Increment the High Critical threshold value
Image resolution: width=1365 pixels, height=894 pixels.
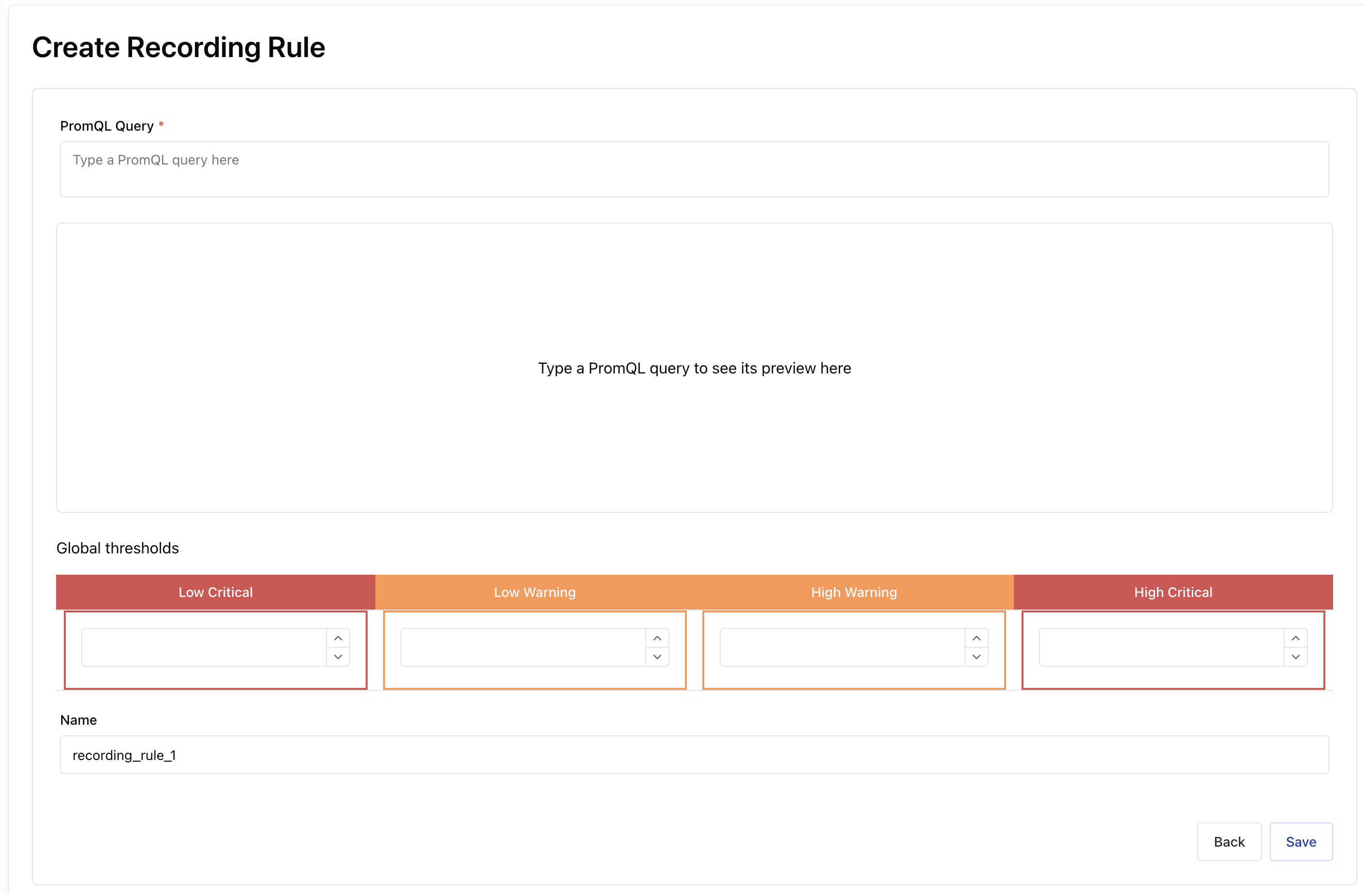click(x=1296, y=638)
